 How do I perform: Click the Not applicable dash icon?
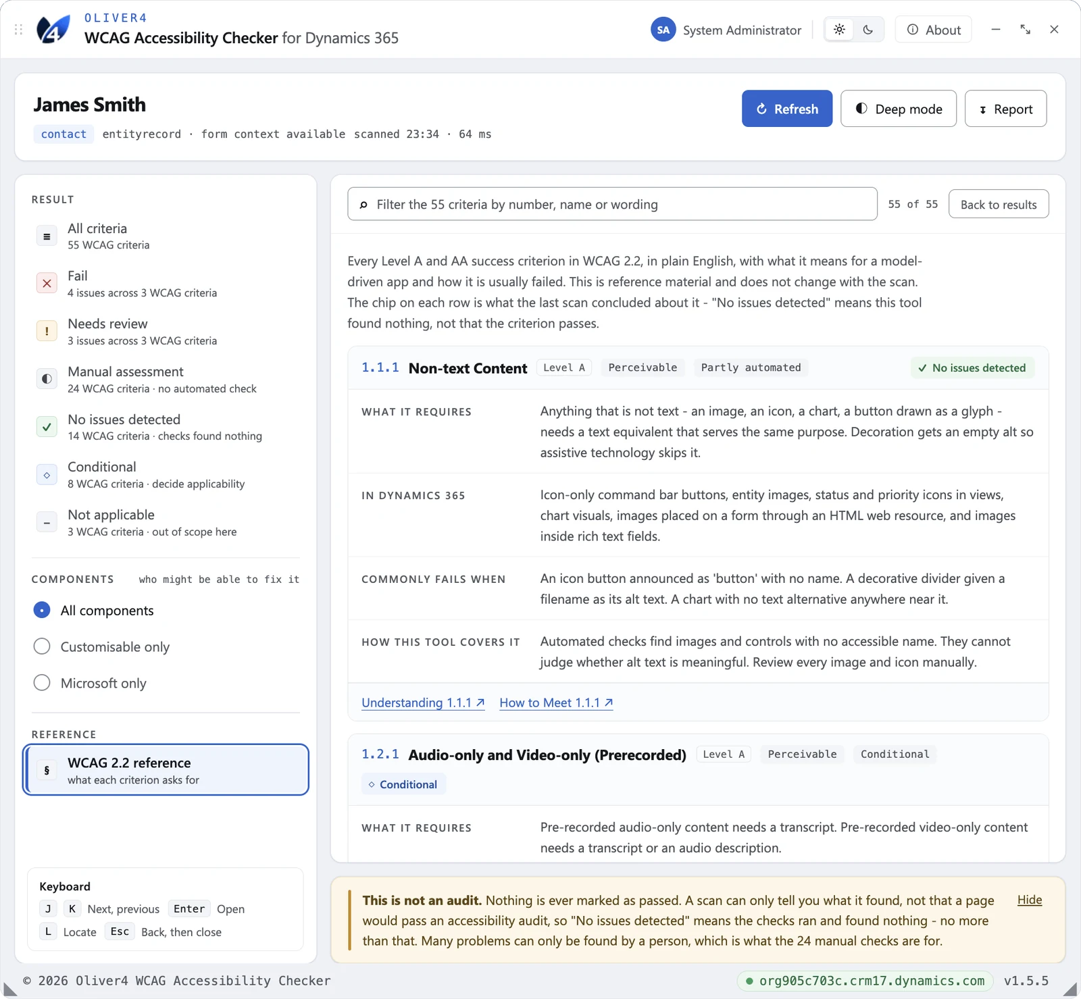tap(47, 523)
